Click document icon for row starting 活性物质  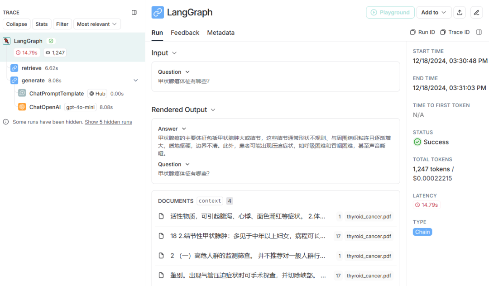[x=161, y=216]
